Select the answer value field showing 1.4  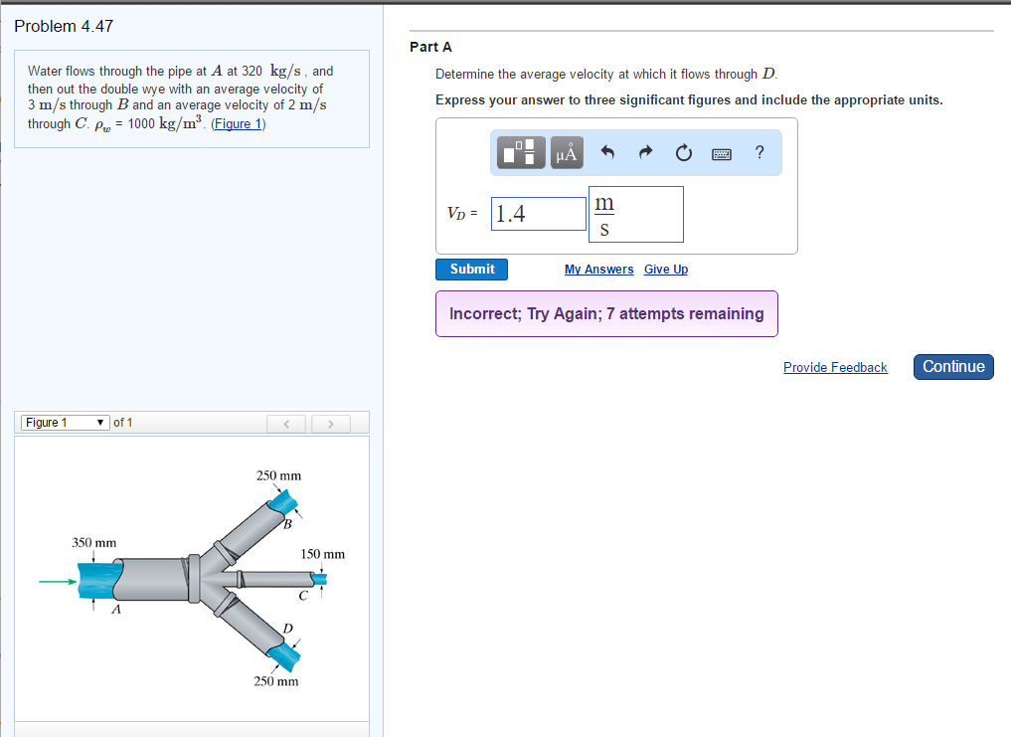538,213
